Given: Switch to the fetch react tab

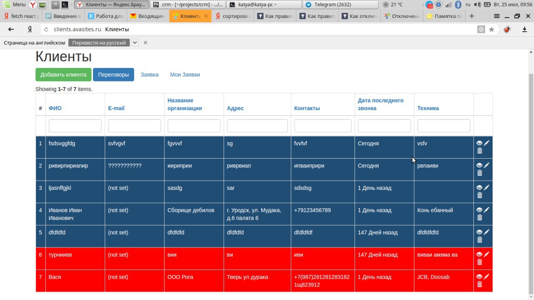Looking at the screenshot, I should pos(22,16).
